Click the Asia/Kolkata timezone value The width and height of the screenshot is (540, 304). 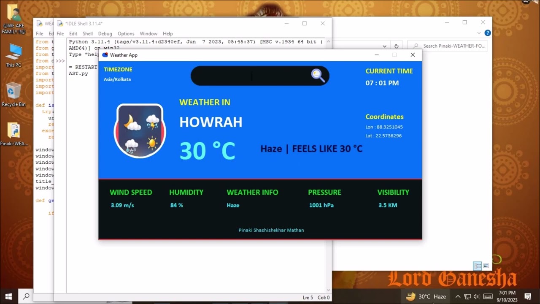pos(117,79)
